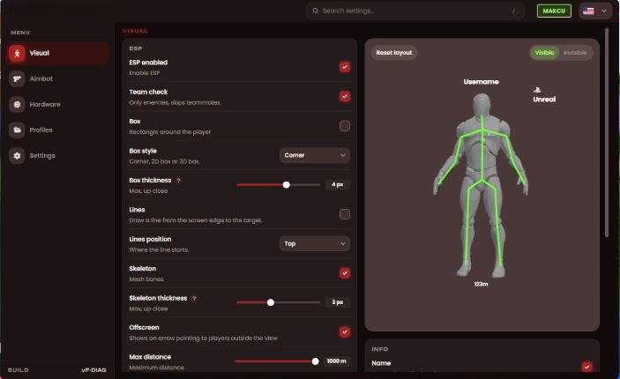The image size is (620, 379).
Task: Click the Username label above the model
Action: pos(482,82)
